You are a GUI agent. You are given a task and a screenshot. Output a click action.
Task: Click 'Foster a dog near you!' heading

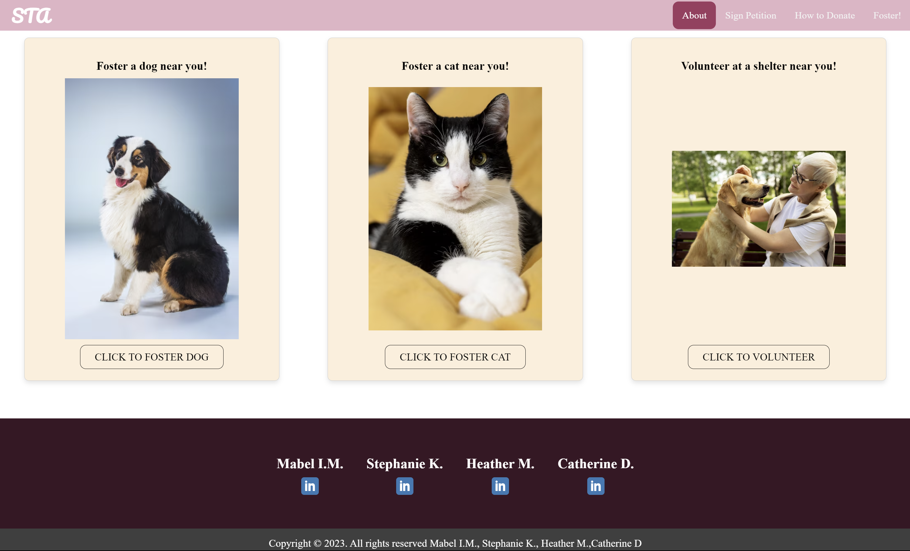click(x=151, y=66)
